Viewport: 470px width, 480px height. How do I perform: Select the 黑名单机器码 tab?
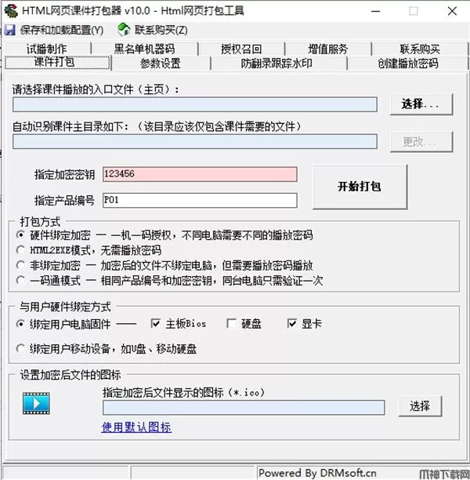click(144, 49)
